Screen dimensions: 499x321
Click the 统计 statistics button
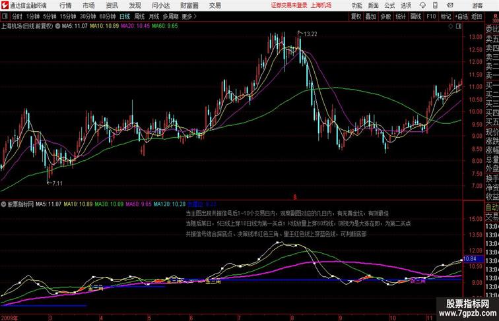click(x=401, y=16)
